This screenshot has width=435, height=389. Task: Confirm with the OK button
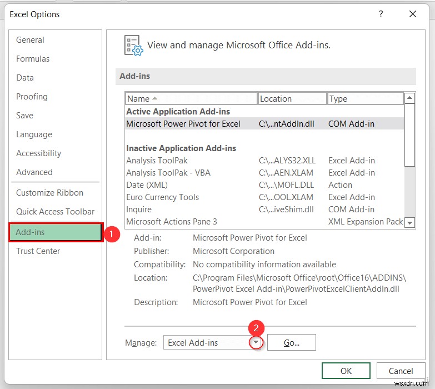346,371
